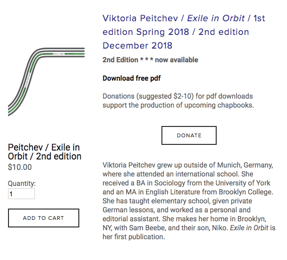Screen dimensions: 287x260
Task: Click the words upcoming chapbooks
Action: click(221, 105)
